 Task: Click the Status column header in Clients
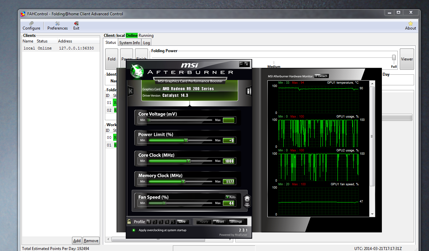point(42,41)
